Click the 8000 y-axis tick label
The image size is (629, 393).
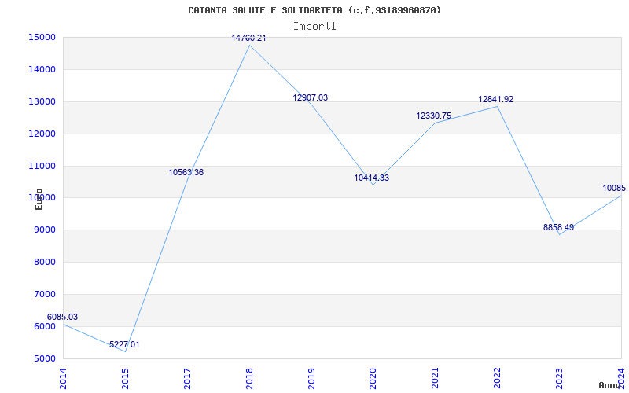pyautogui.click(x=44, y=263)
